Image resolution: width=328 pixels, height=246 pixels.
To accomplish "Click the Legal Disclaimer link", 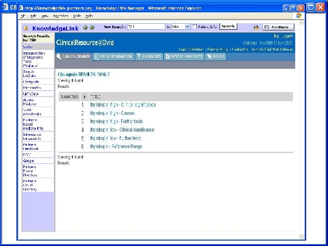I will [x=191, y=50].
